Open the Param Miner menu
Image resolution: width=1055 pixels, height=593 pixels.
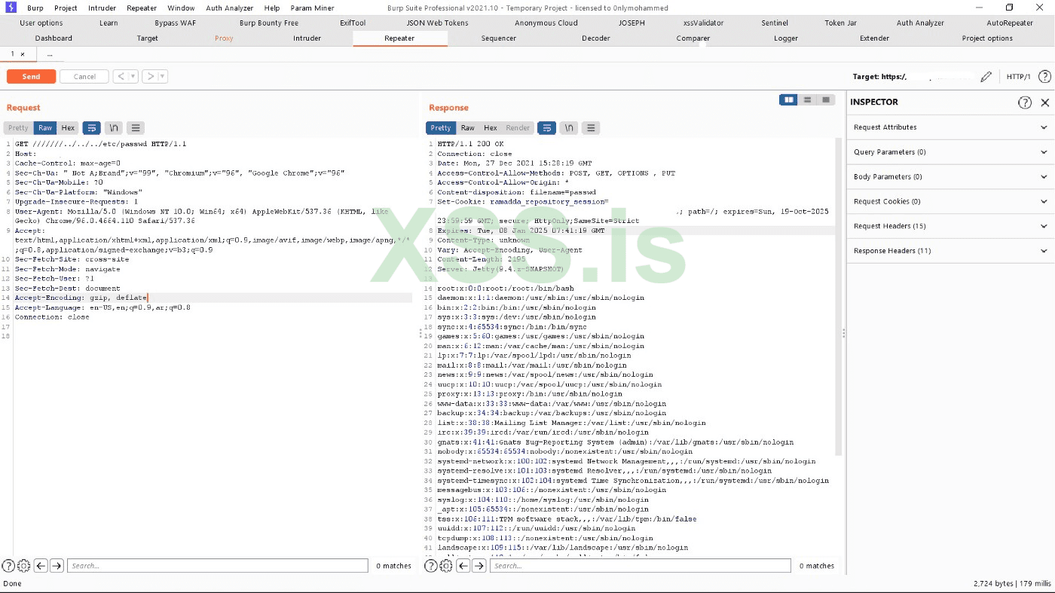coord(312,8)
